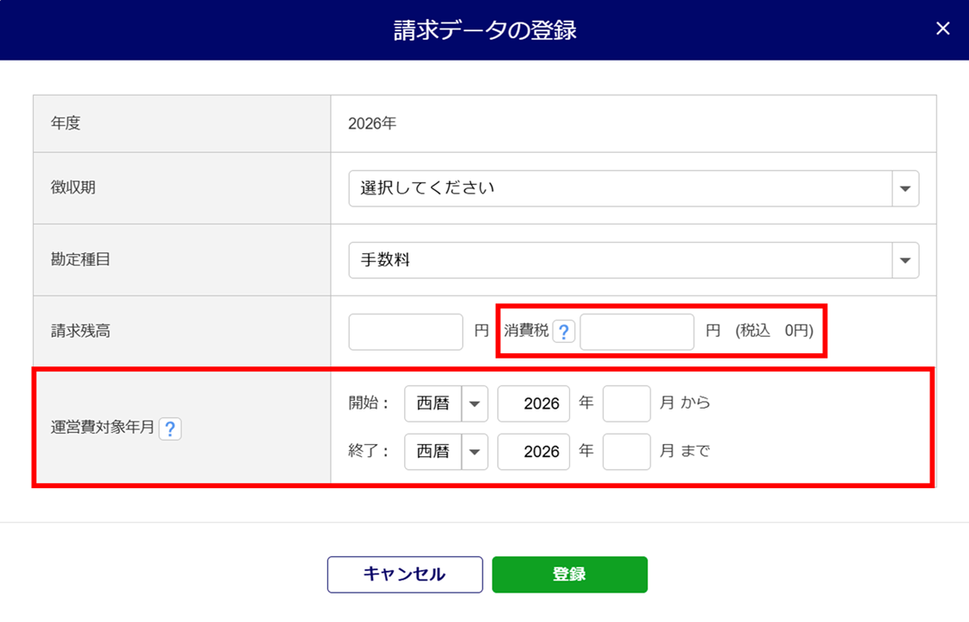Click the 徴収期 row label
The image size is (969, 622).
[x=73, y=187]
